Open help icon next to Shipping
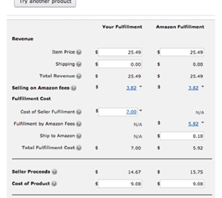 tap(79, 64)
